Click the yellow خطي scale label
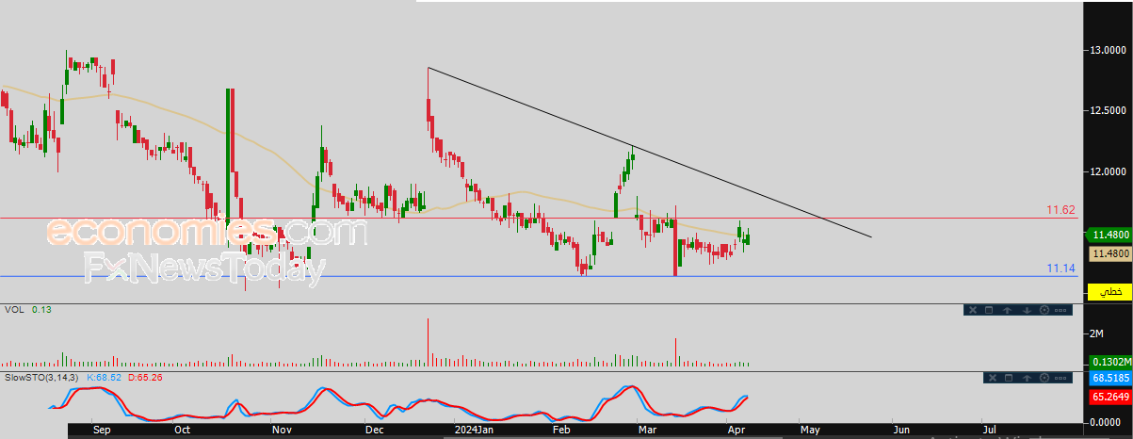 pos(1110,292)
